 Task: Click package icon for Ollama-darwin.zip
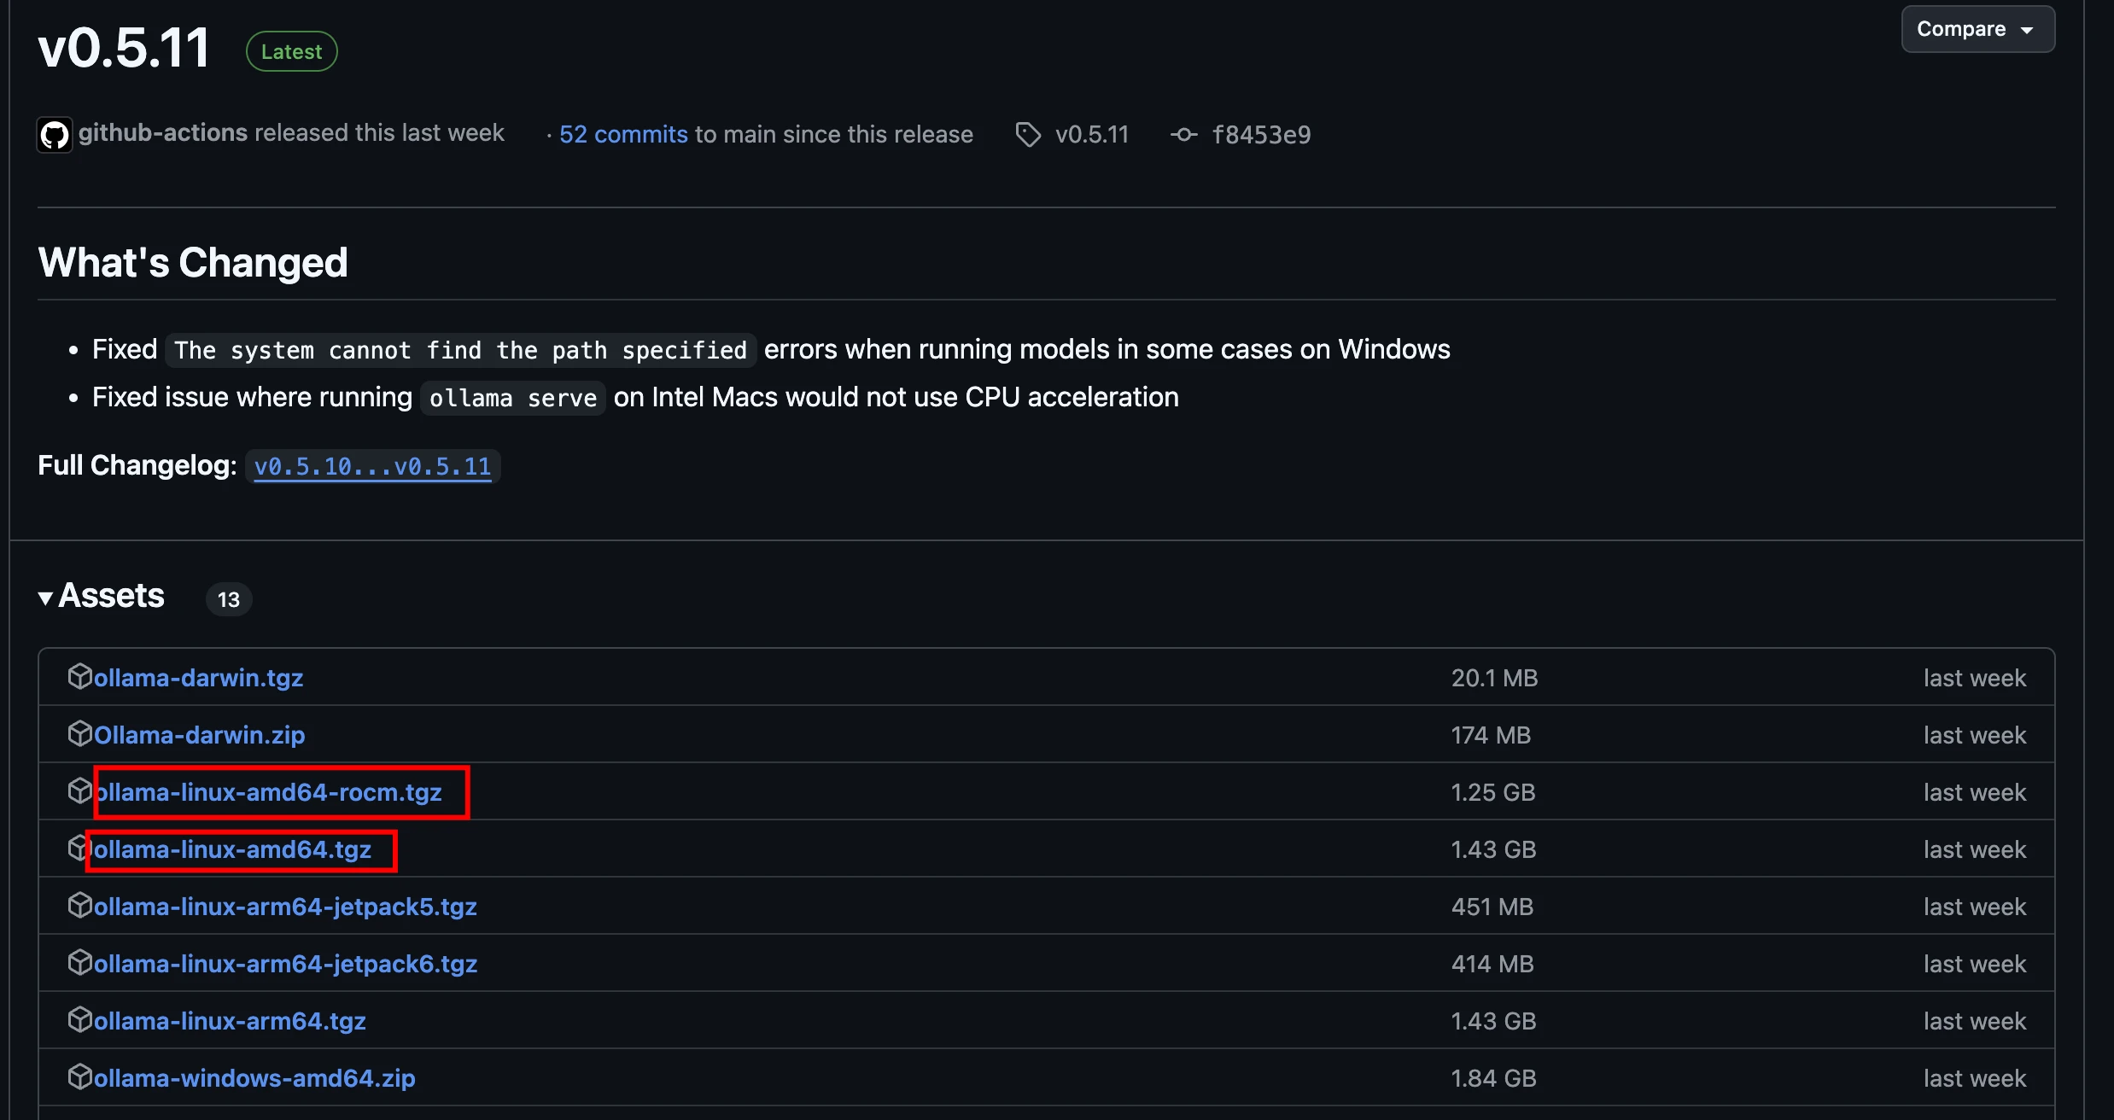point(79,734)
